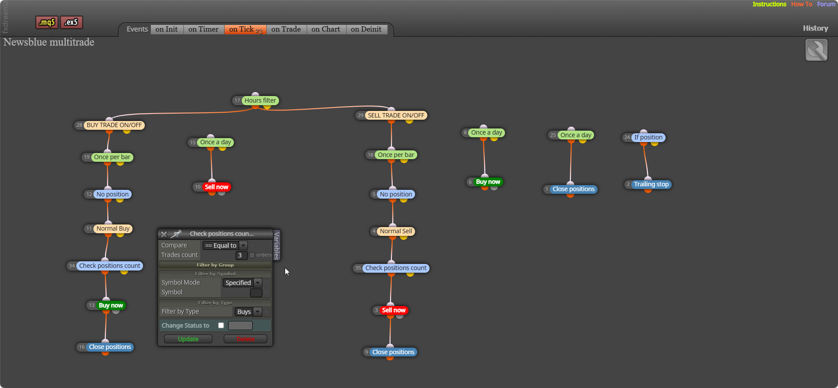Screen dimensions: 838x388
Task: Export project as .mq5 file
Action: [x=47, y=22]
